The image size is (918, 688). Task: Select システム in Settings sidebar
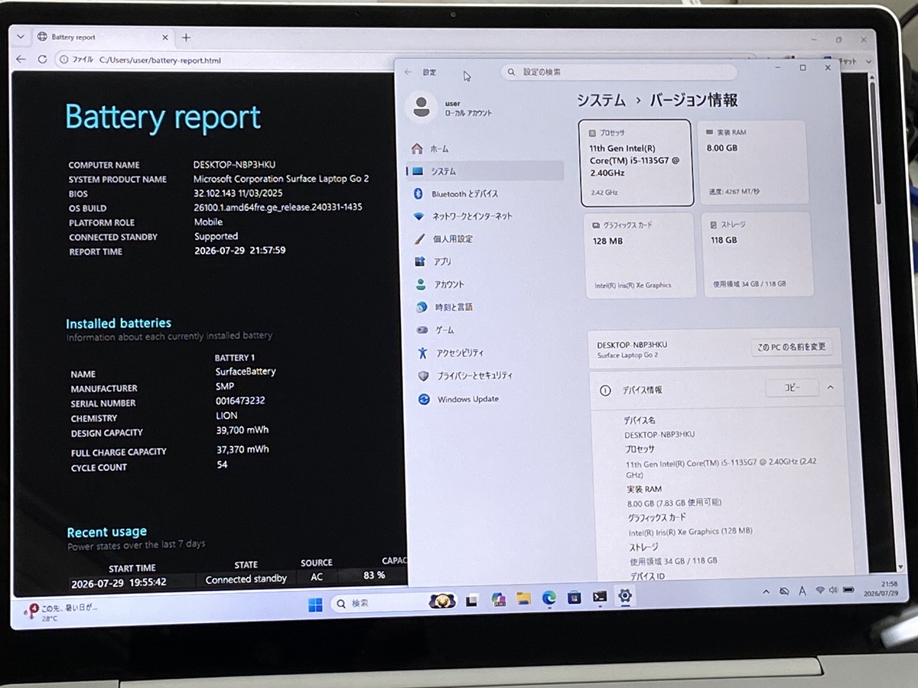pos(485,171)
